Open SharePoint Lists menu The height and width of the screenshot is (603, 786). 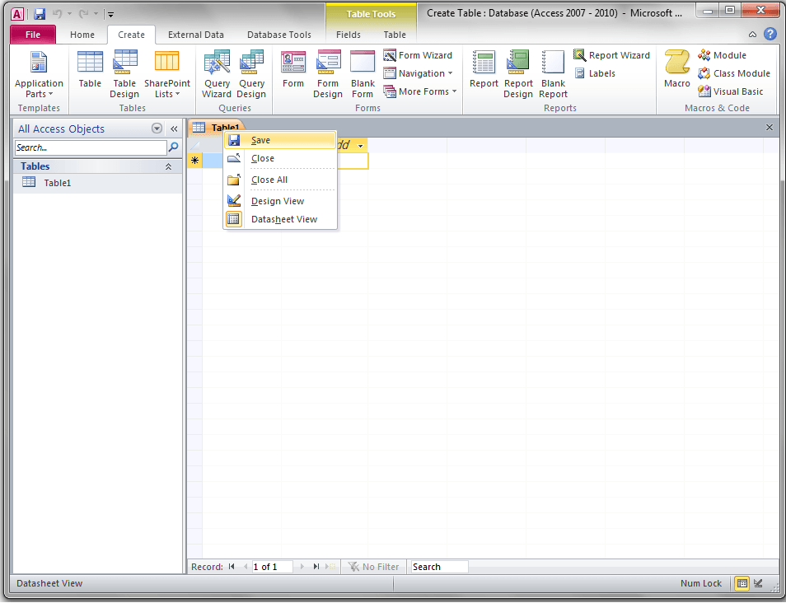(x=167, y=75)
